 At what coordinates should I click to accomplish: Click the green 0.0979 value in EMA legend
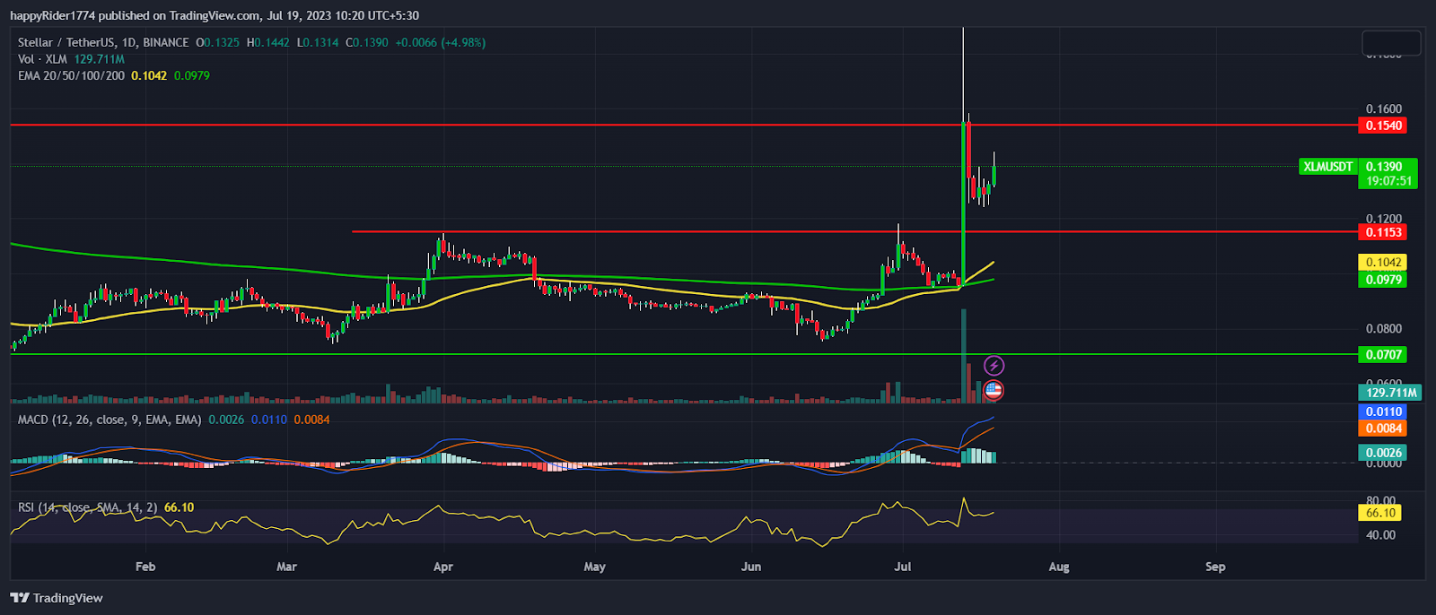click(192, 75)
